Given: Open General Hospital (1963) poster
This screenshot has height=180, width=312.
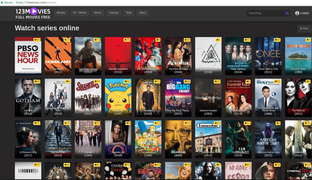Looking at the screenshot, I should point(208,98).
